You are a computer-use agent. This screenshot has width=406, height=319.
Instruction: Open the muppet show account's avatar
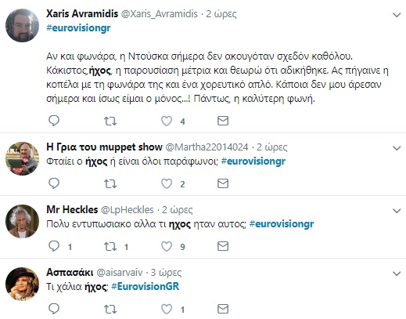[x=22, y=158]
